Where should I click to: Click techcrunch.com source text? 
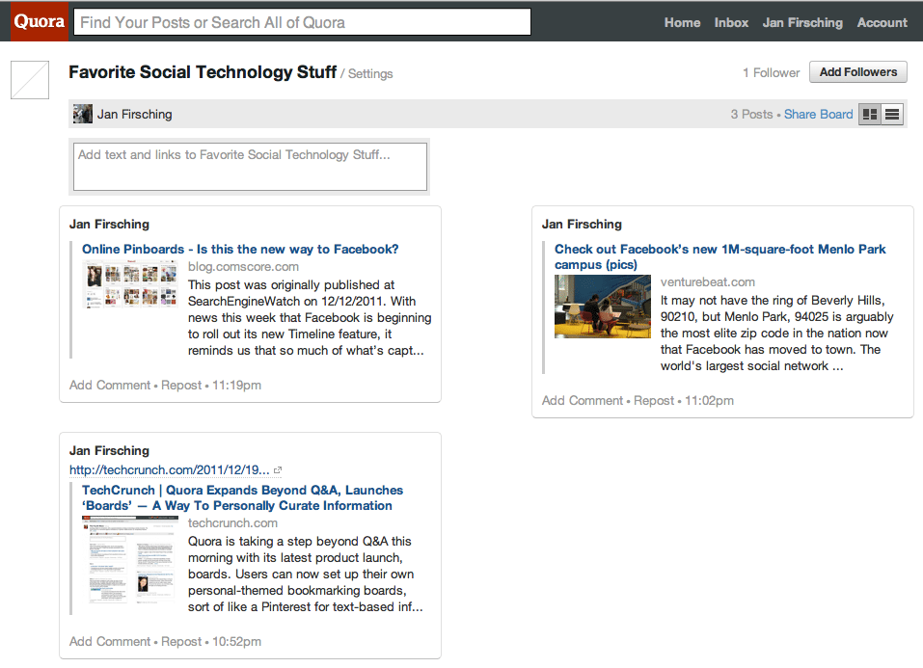click(232, 522)
